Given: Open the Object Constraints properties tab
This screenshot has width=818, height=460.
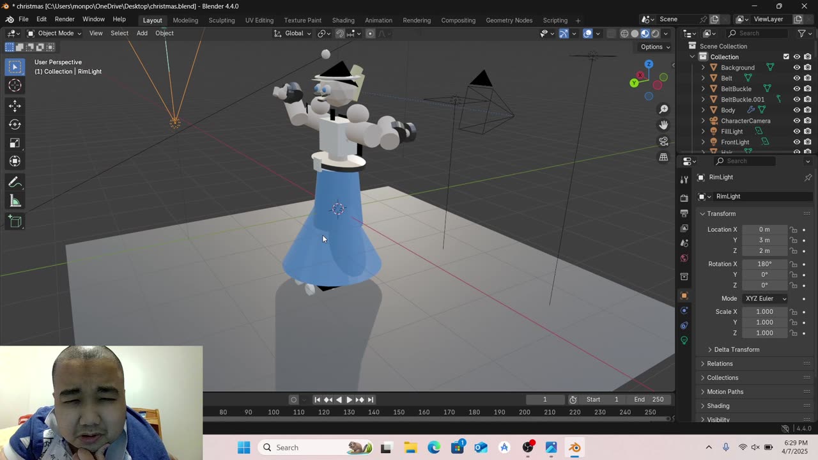Looking at the screenshot, I should click(x=684, y=325).
